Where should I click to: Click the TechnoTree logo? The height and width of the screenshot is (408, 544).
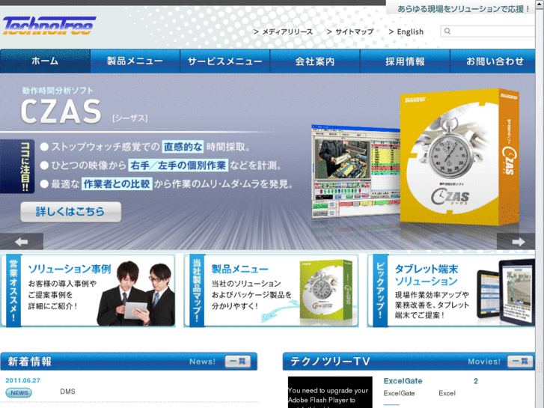coord(49,25)
